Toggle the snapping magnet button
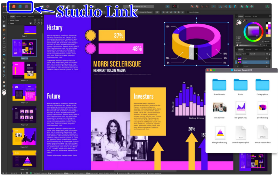Image resolution: width=278 pixels, height=175 pixels. pos(174,7)
